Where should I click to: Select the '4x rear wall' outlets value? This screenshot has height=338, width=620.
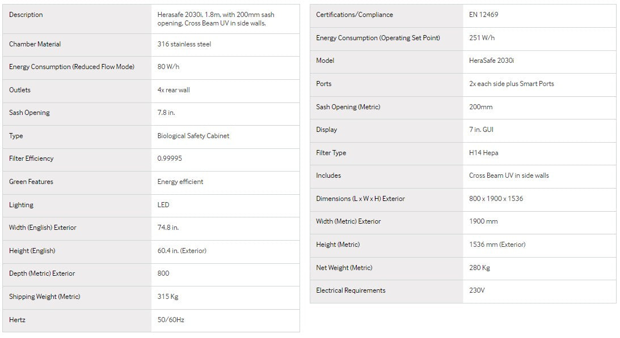174,90
